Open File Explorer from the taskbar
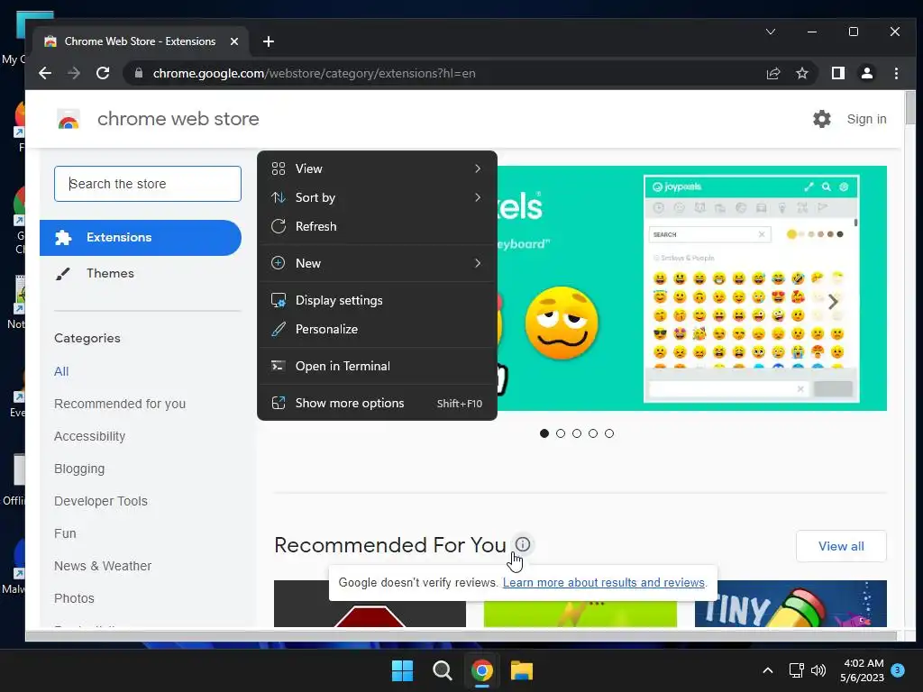 coord(522,670)
